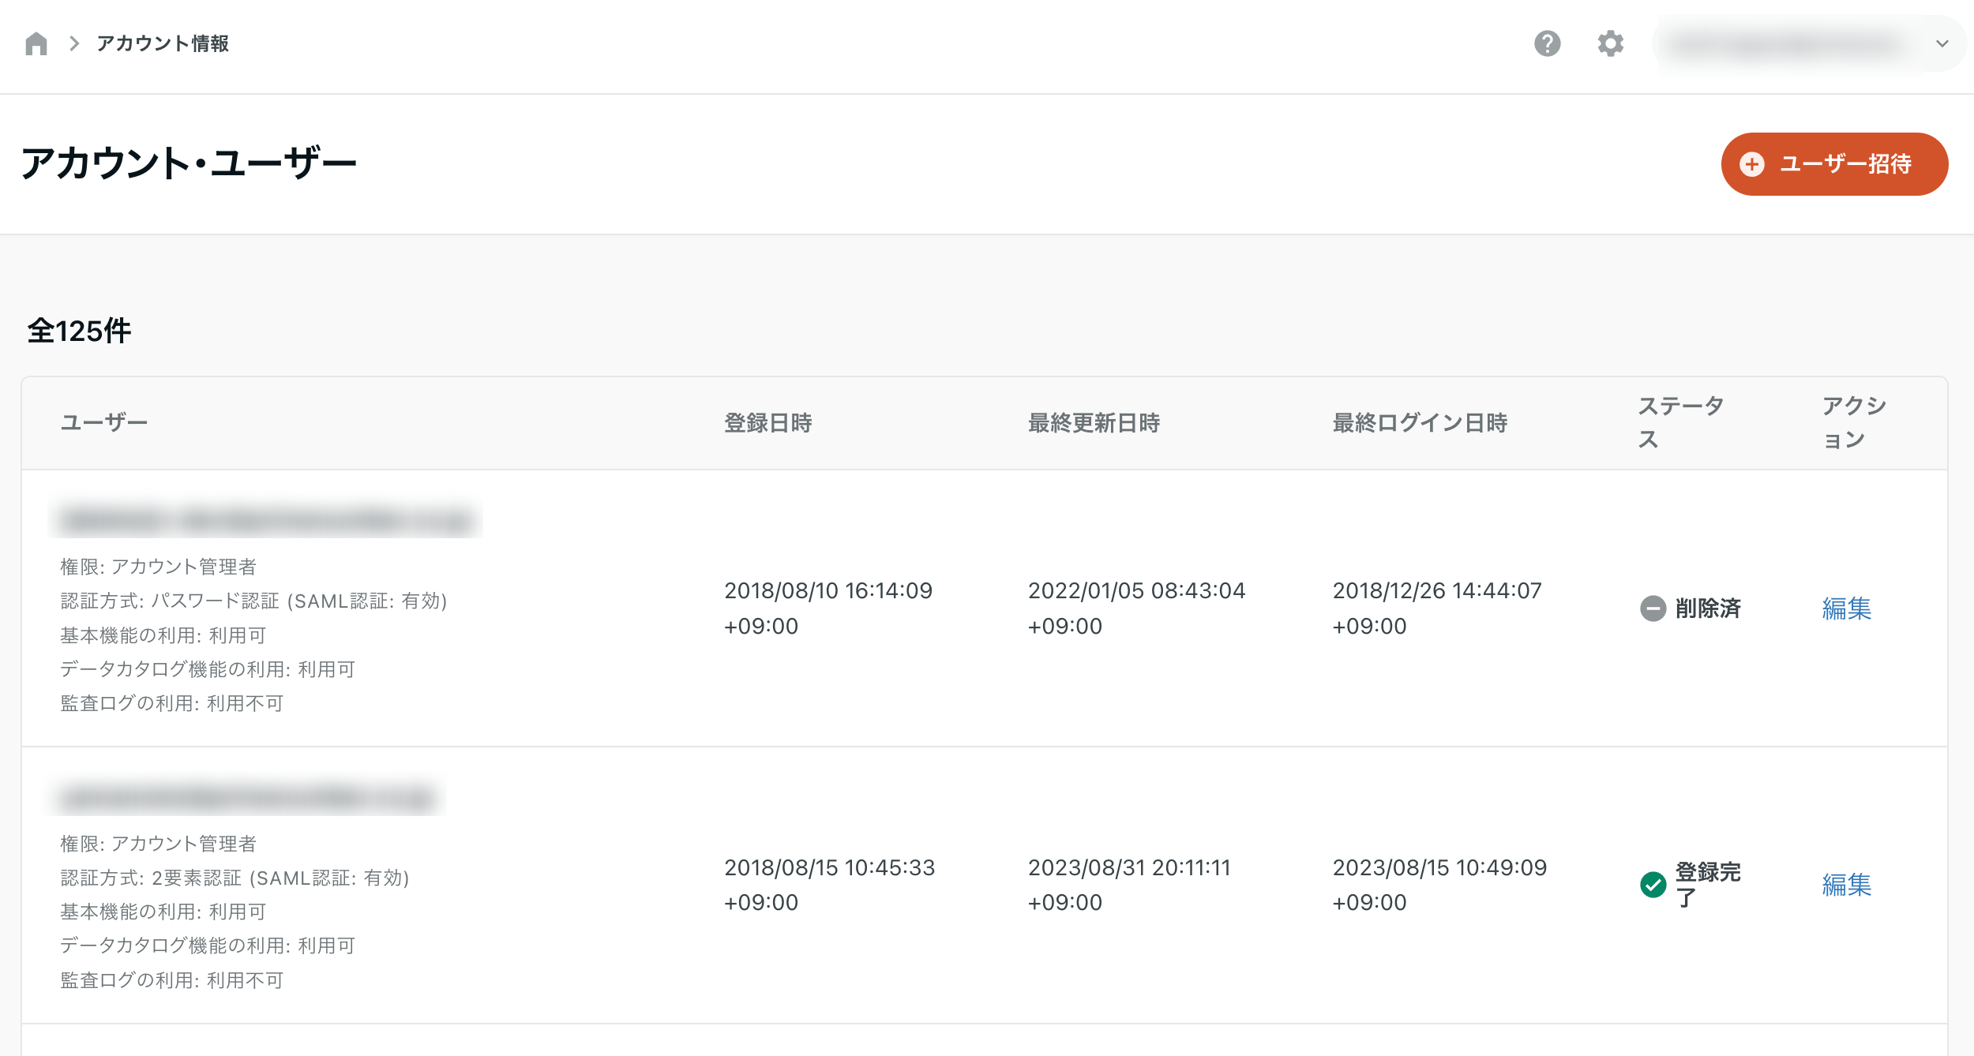1974x1056 pixels.
Task: Select the second blurred user name
Action: 248,797
